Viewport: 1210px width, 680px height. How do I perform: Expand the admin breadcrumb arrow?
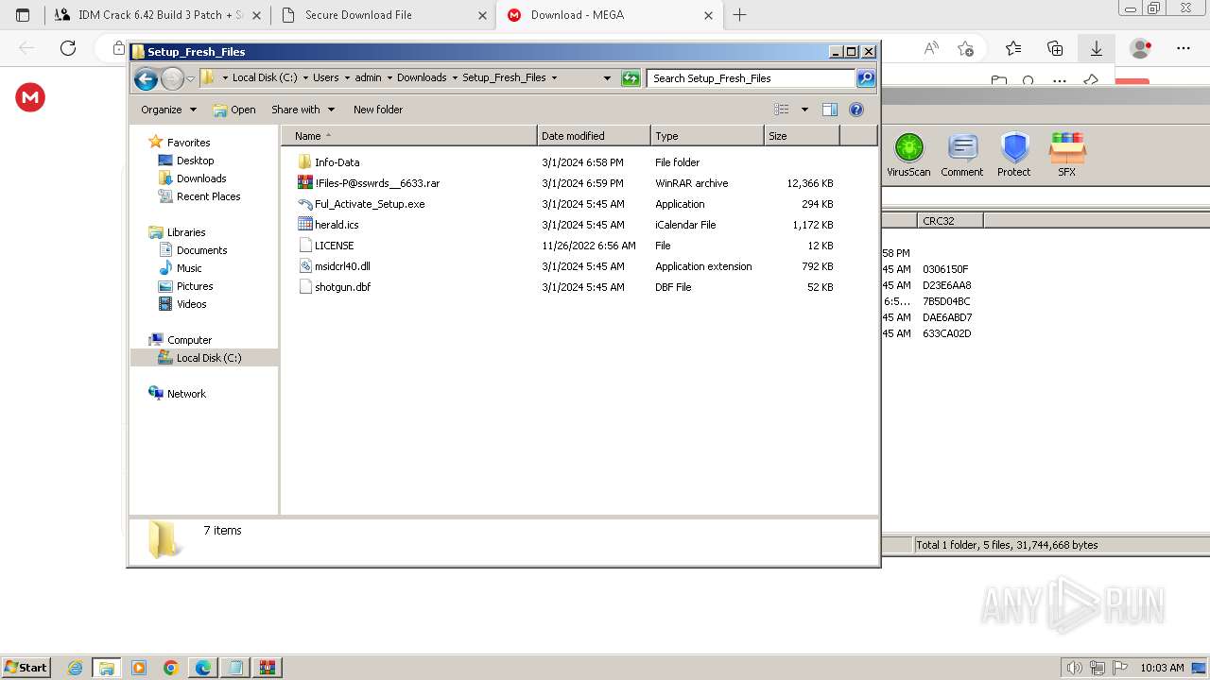389,78
